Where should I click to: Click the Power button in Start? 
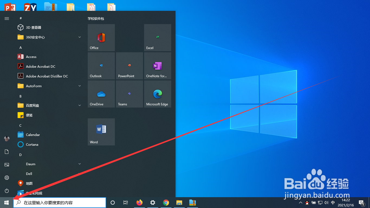tap(7, 191)
